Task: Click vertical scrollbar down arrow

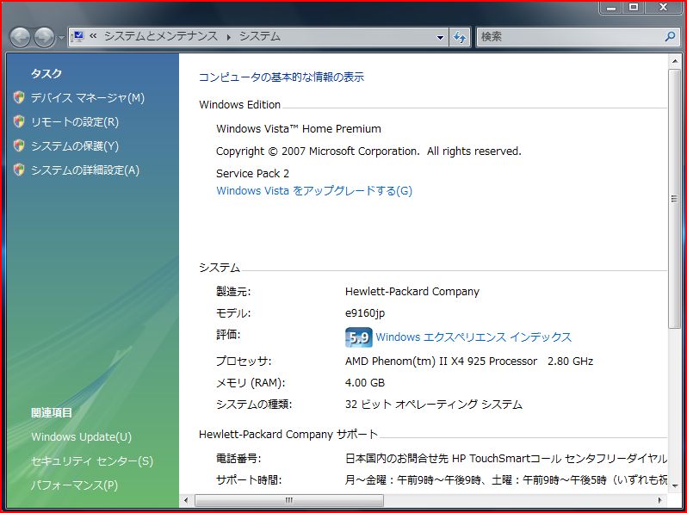Action: [675, 485]
